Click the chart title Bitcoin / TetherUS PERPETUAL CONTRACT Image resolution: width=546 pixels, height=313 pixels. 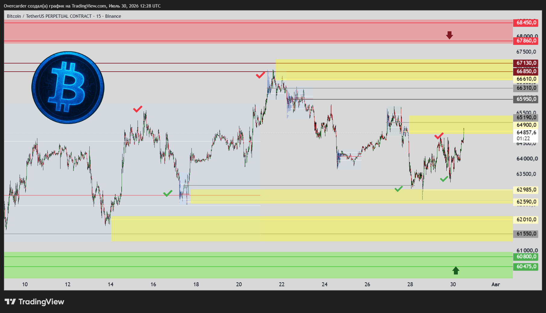(x=49, y=16)
